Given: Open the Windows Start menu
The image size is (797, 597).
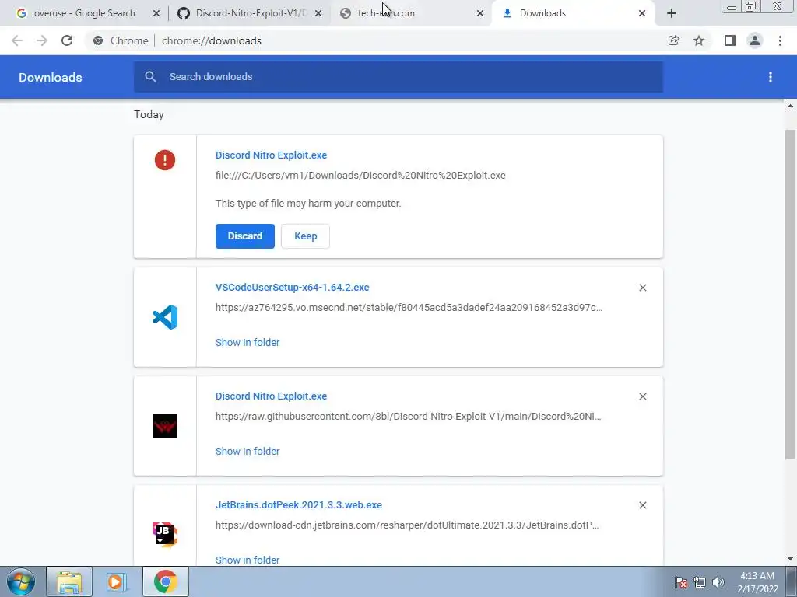Looking at the screenshot, I should [21, 581].
